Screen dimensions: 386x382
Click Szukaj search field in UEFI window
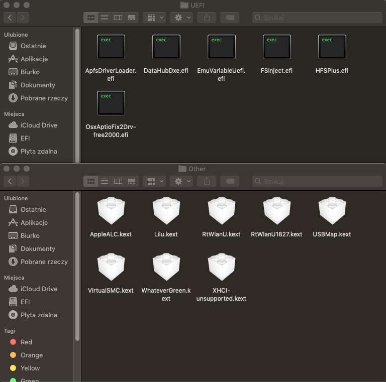click(x=317, y=18)
